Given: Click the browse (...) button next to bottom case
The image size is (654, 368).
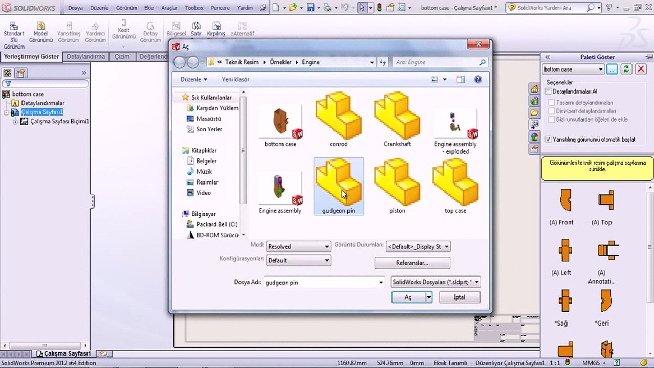Looking at the screenshot, I should point(612,69).
